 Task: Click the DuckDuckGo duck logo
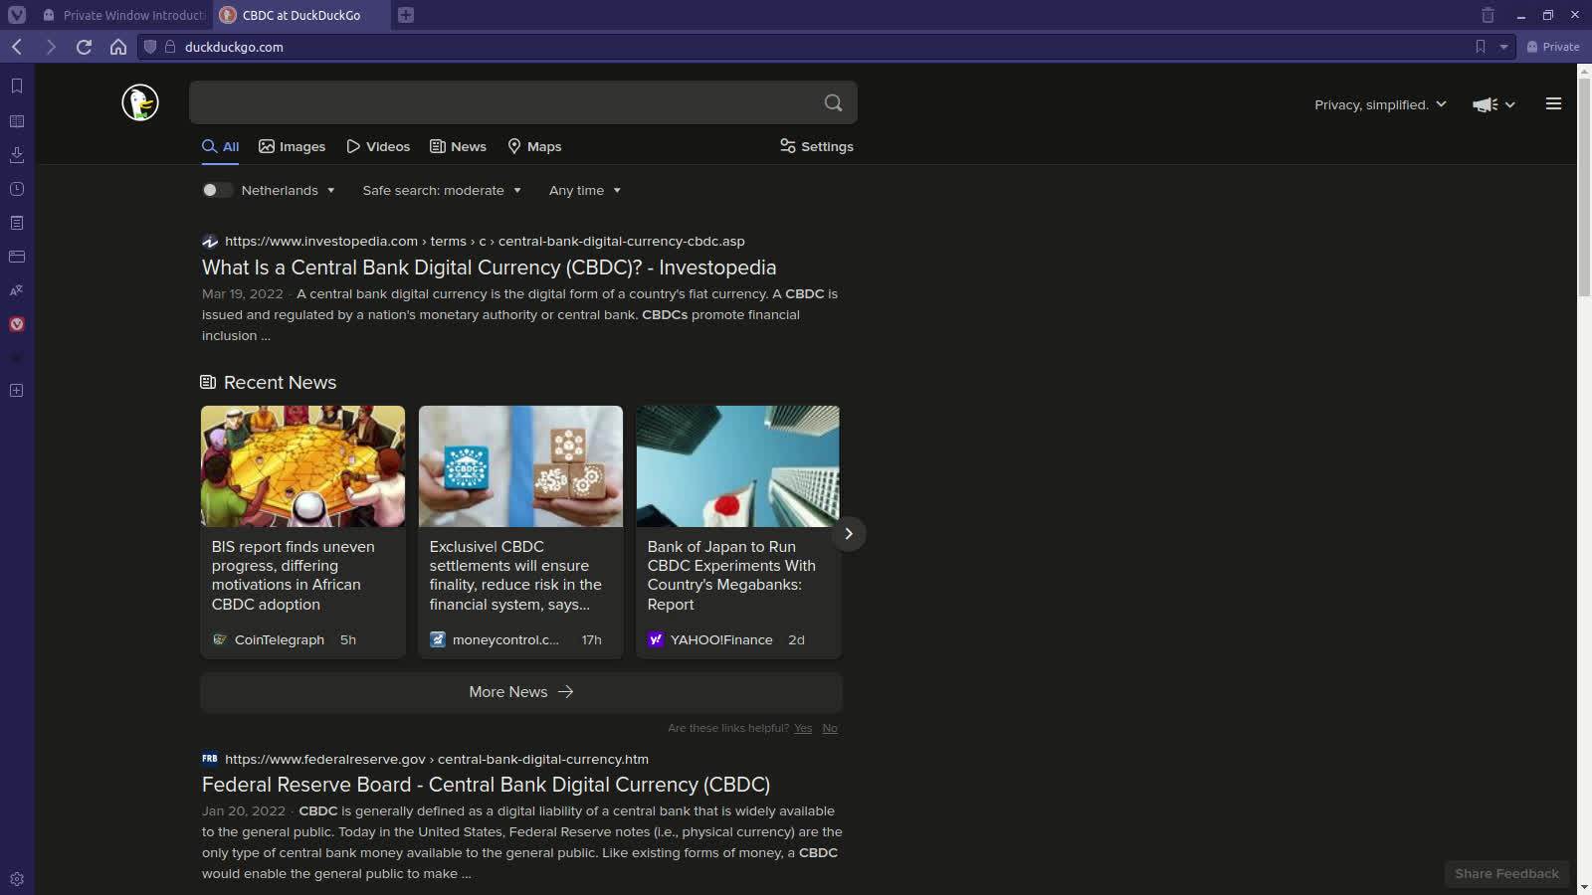click(x=140, y=102)
